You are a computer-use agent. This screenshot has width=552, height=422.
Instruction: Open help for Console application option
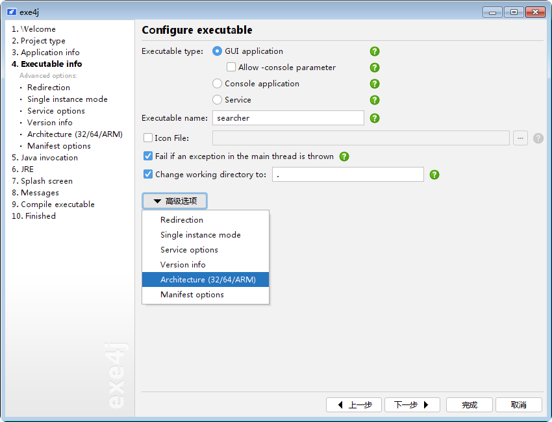click(x=375, y=84)
